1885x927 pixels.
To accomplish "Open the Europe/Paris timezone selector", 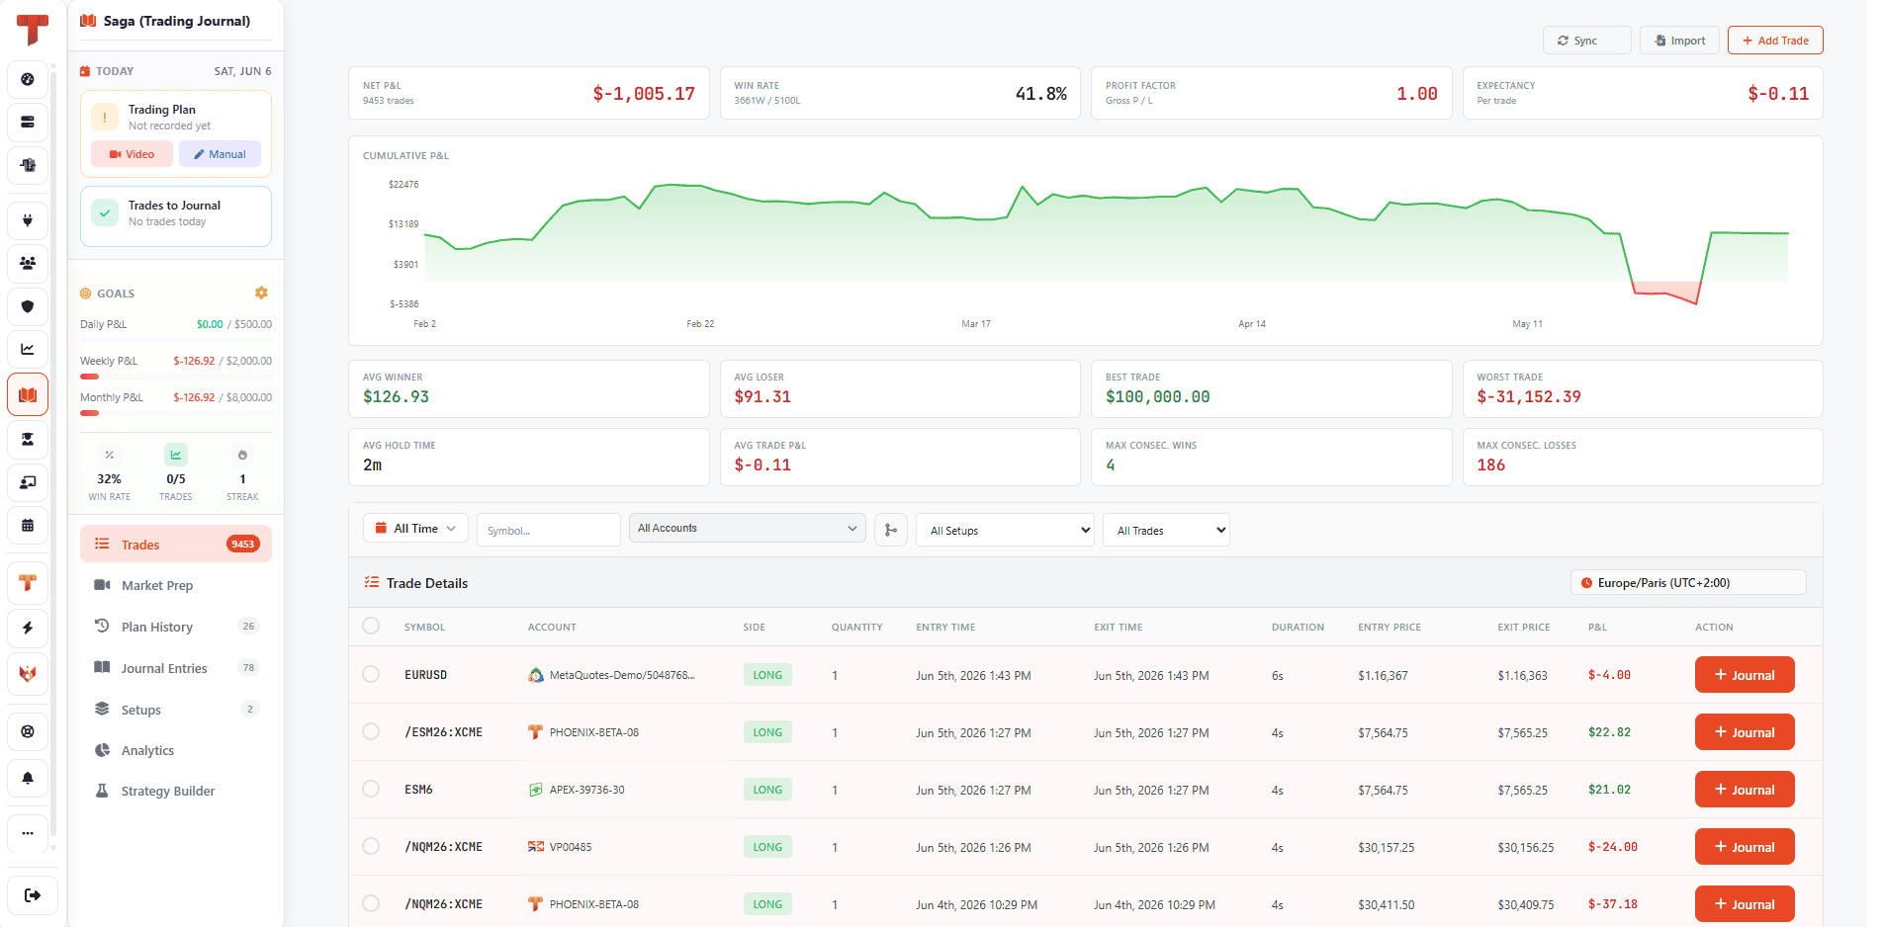I will pos(1688,583).
